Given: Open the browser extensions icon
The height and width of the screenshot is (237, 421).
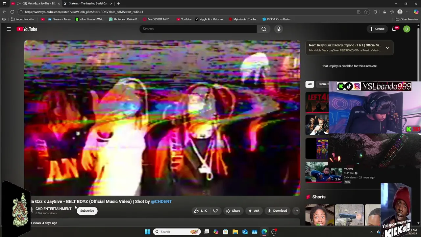Looking at the screenshot, I should coord(375,12).
